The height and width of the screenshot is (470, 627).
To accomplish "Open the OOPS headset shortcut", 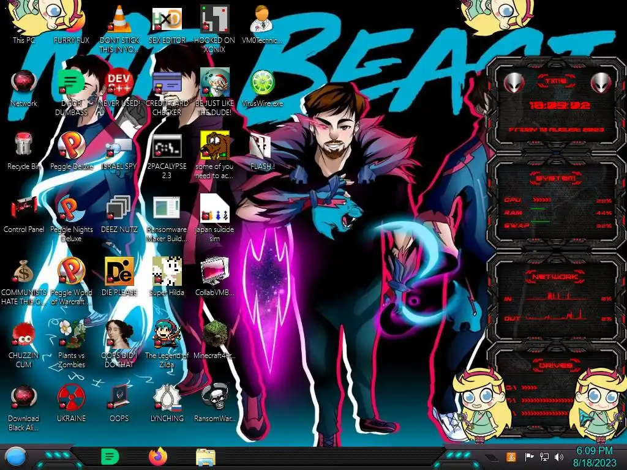I will click(x=119, y=403).
